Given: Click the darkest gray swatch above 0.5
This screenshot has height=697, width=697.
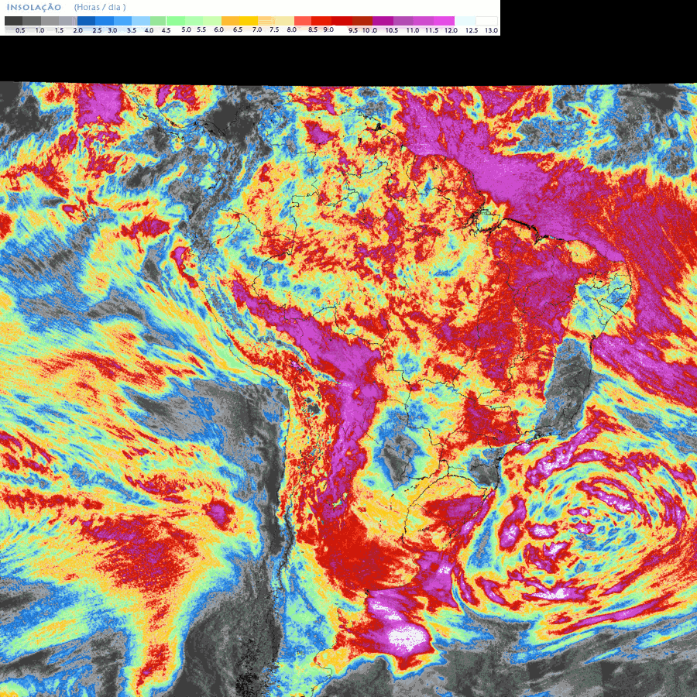Looking at the screenshot, I should 14,21.
